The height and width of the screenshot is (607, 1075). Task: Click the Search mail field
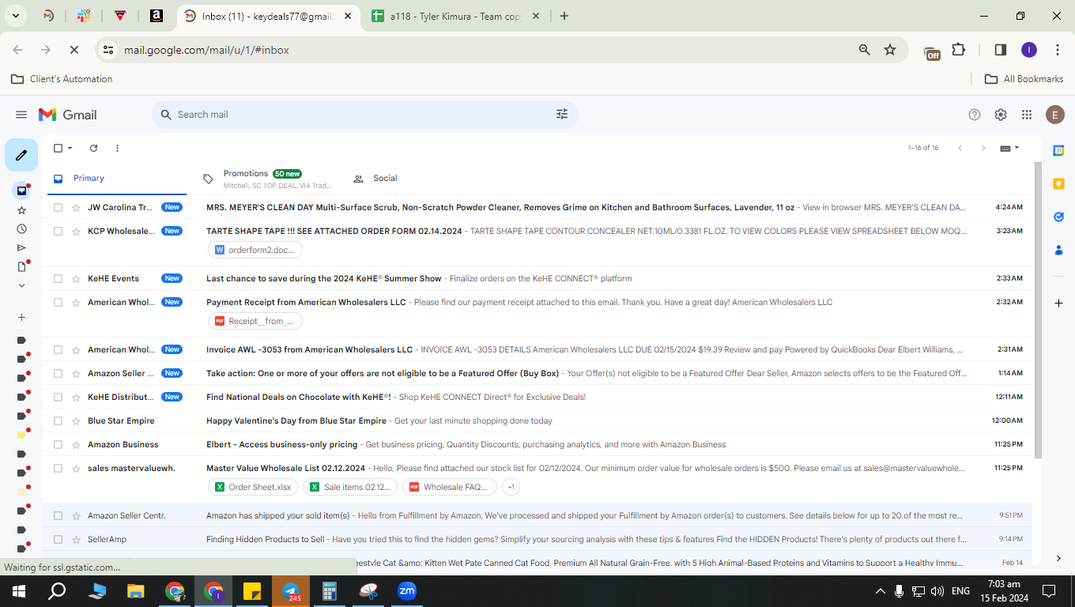click(364, 115)
